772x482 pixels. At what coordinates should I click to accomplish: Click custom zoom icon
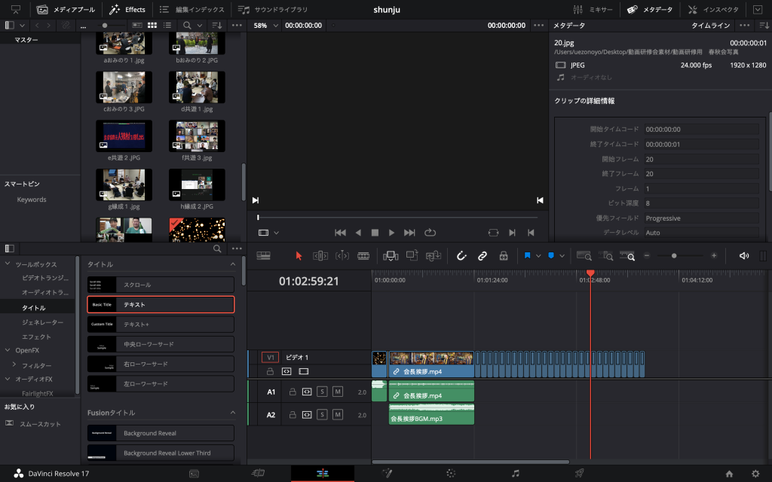click(627, 256)
